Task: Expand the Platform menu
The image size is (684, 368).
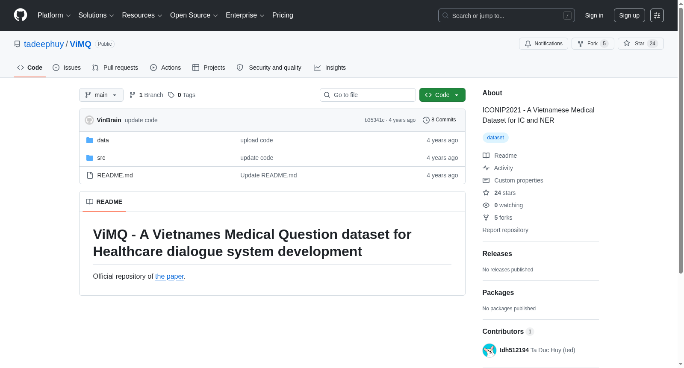Action: [x=54, y=15]
